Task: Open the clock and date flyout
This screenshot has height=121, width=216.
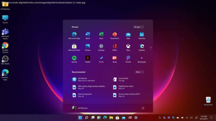Action: click(204, 118)
